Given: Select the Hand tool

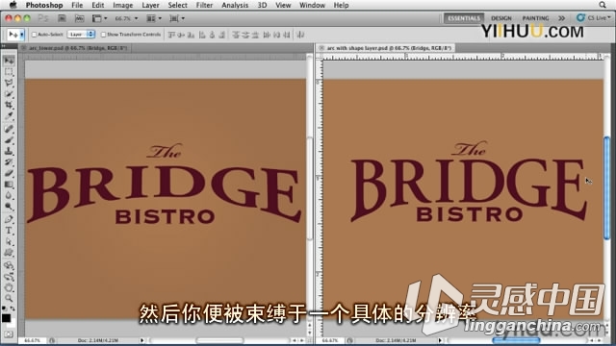Looking at the screenshot, I should (x=9, y=287).
